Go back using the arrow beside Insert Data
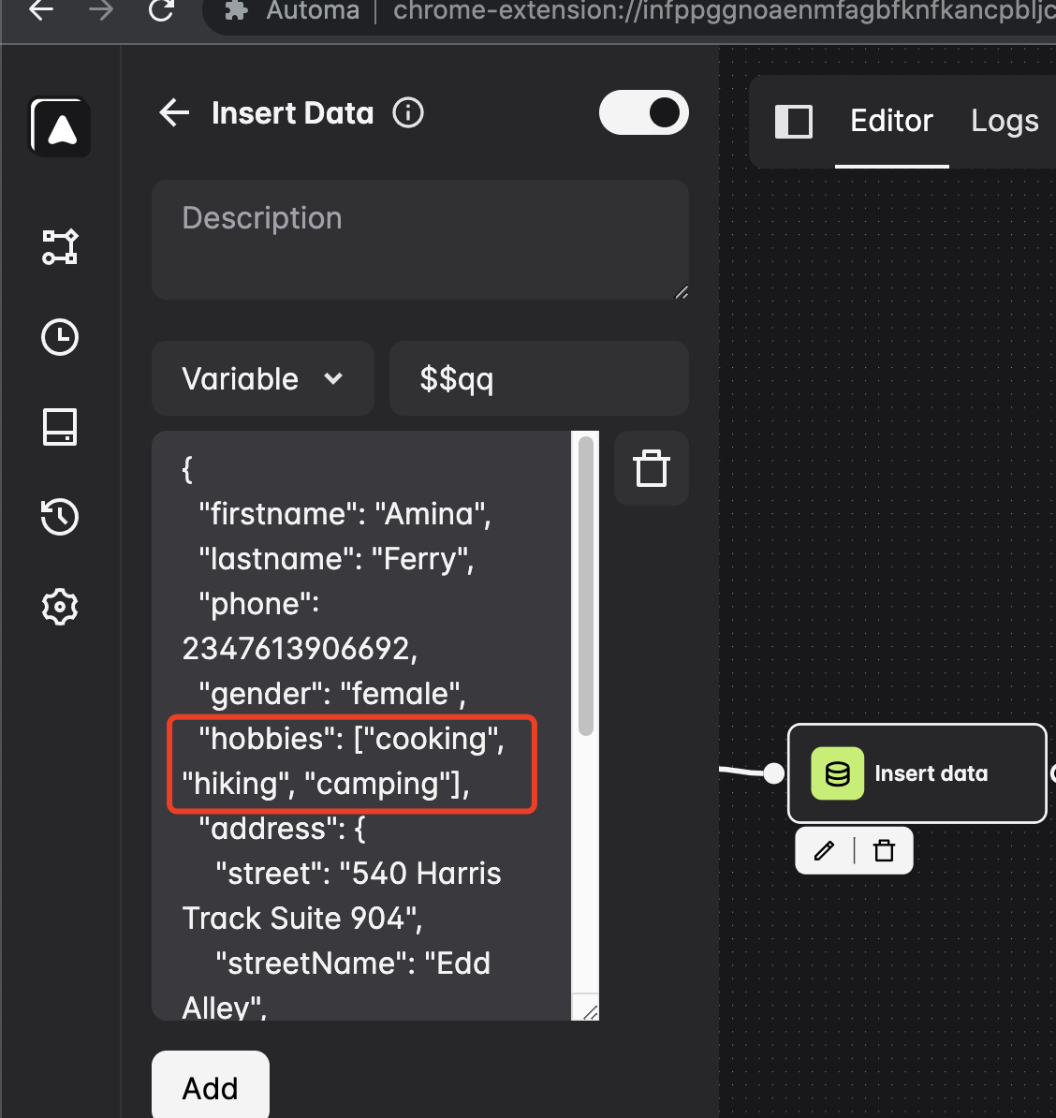Viewport: 1056px width, 1118px height. 173,112
